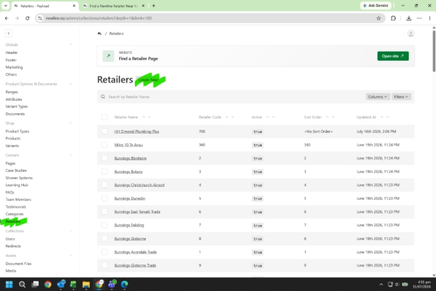Click the site information icon in the address bar
The image size is (436, 291).
click(40, 18)
